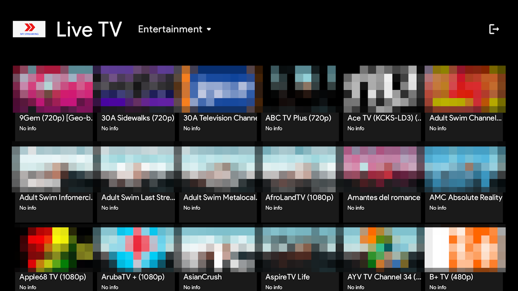Open the 9Gem (720p) channel thumbnail
This screenshot has height=291, width=518.
[x=53, y=89]
